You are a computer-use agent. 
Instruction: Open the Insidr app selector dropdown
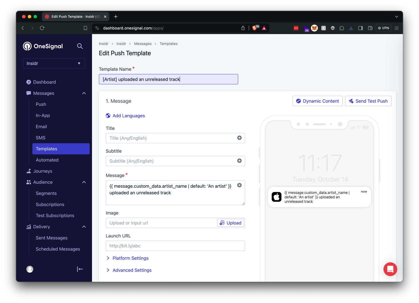click(x=54, y=63)
